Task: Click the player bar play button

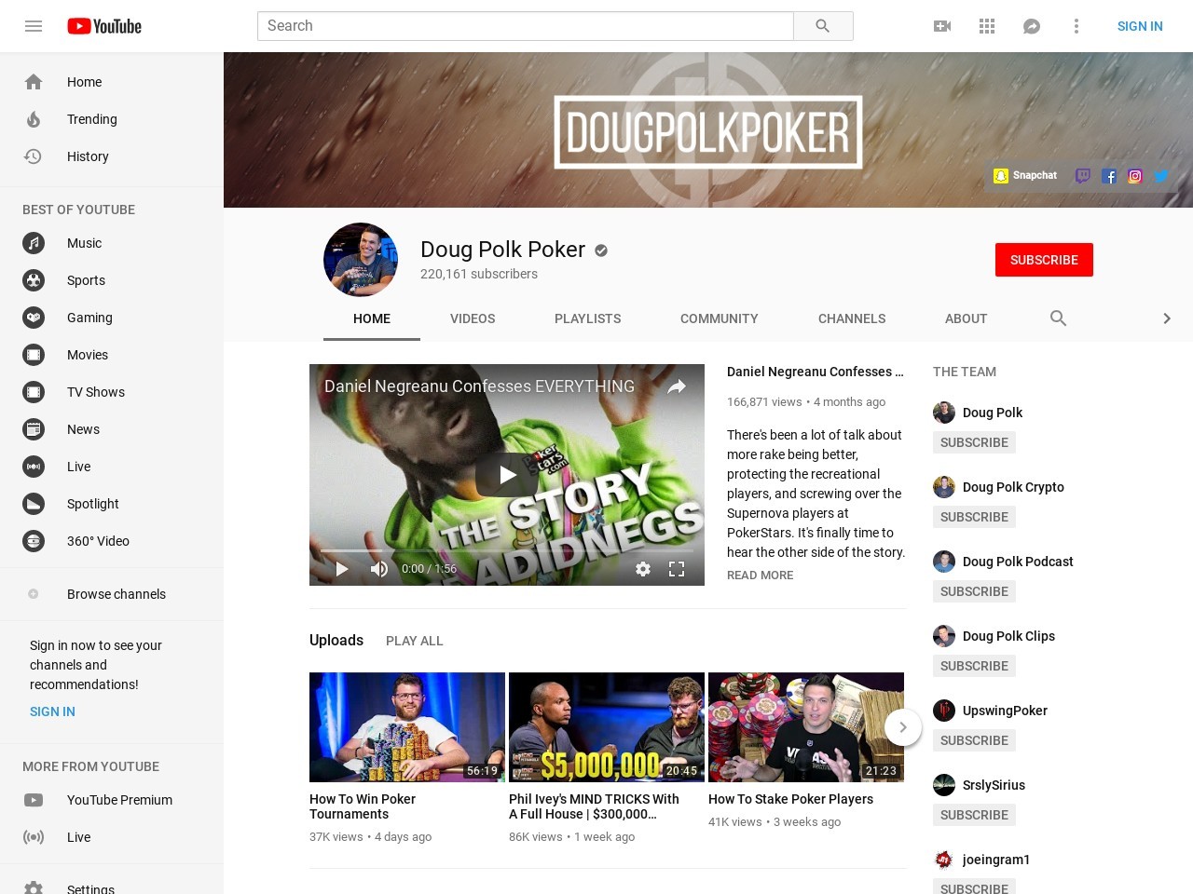Action: (342, 569)
